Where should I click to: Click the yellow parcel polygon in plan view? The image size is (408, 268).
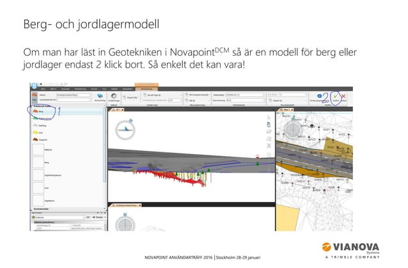(288, 218)
